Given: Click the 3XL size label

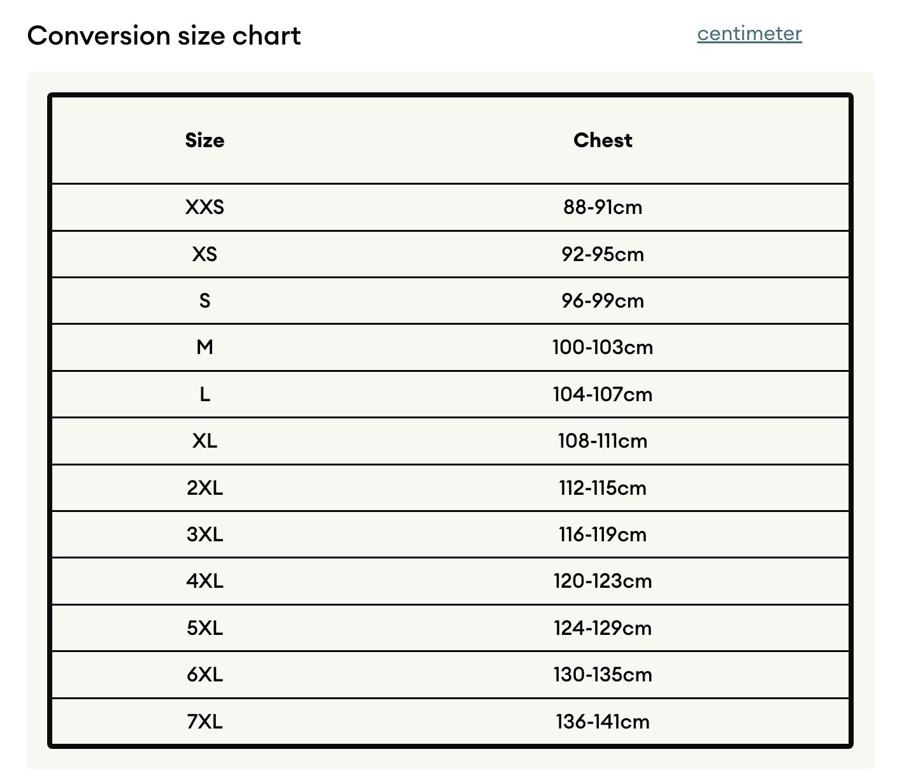Looking at the screenshot, I should click(204, 534).
